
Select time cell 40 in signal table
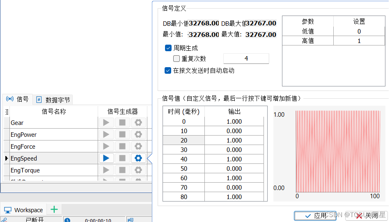[184, 159]
